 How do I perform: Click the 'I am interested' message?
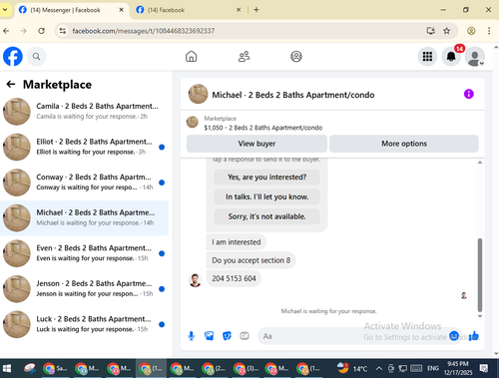pyautogui.click(x=237, y=242)
